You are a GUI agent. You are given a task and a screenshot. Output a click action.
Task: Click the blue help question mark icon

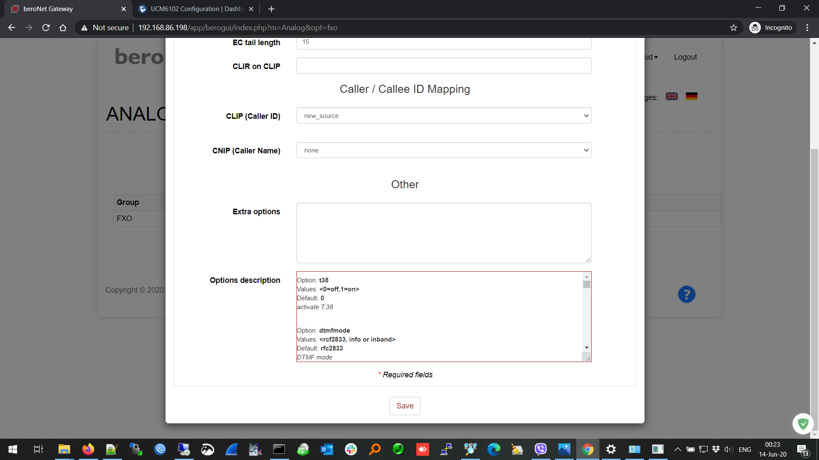pyautogui.click(x=686, y=294)
